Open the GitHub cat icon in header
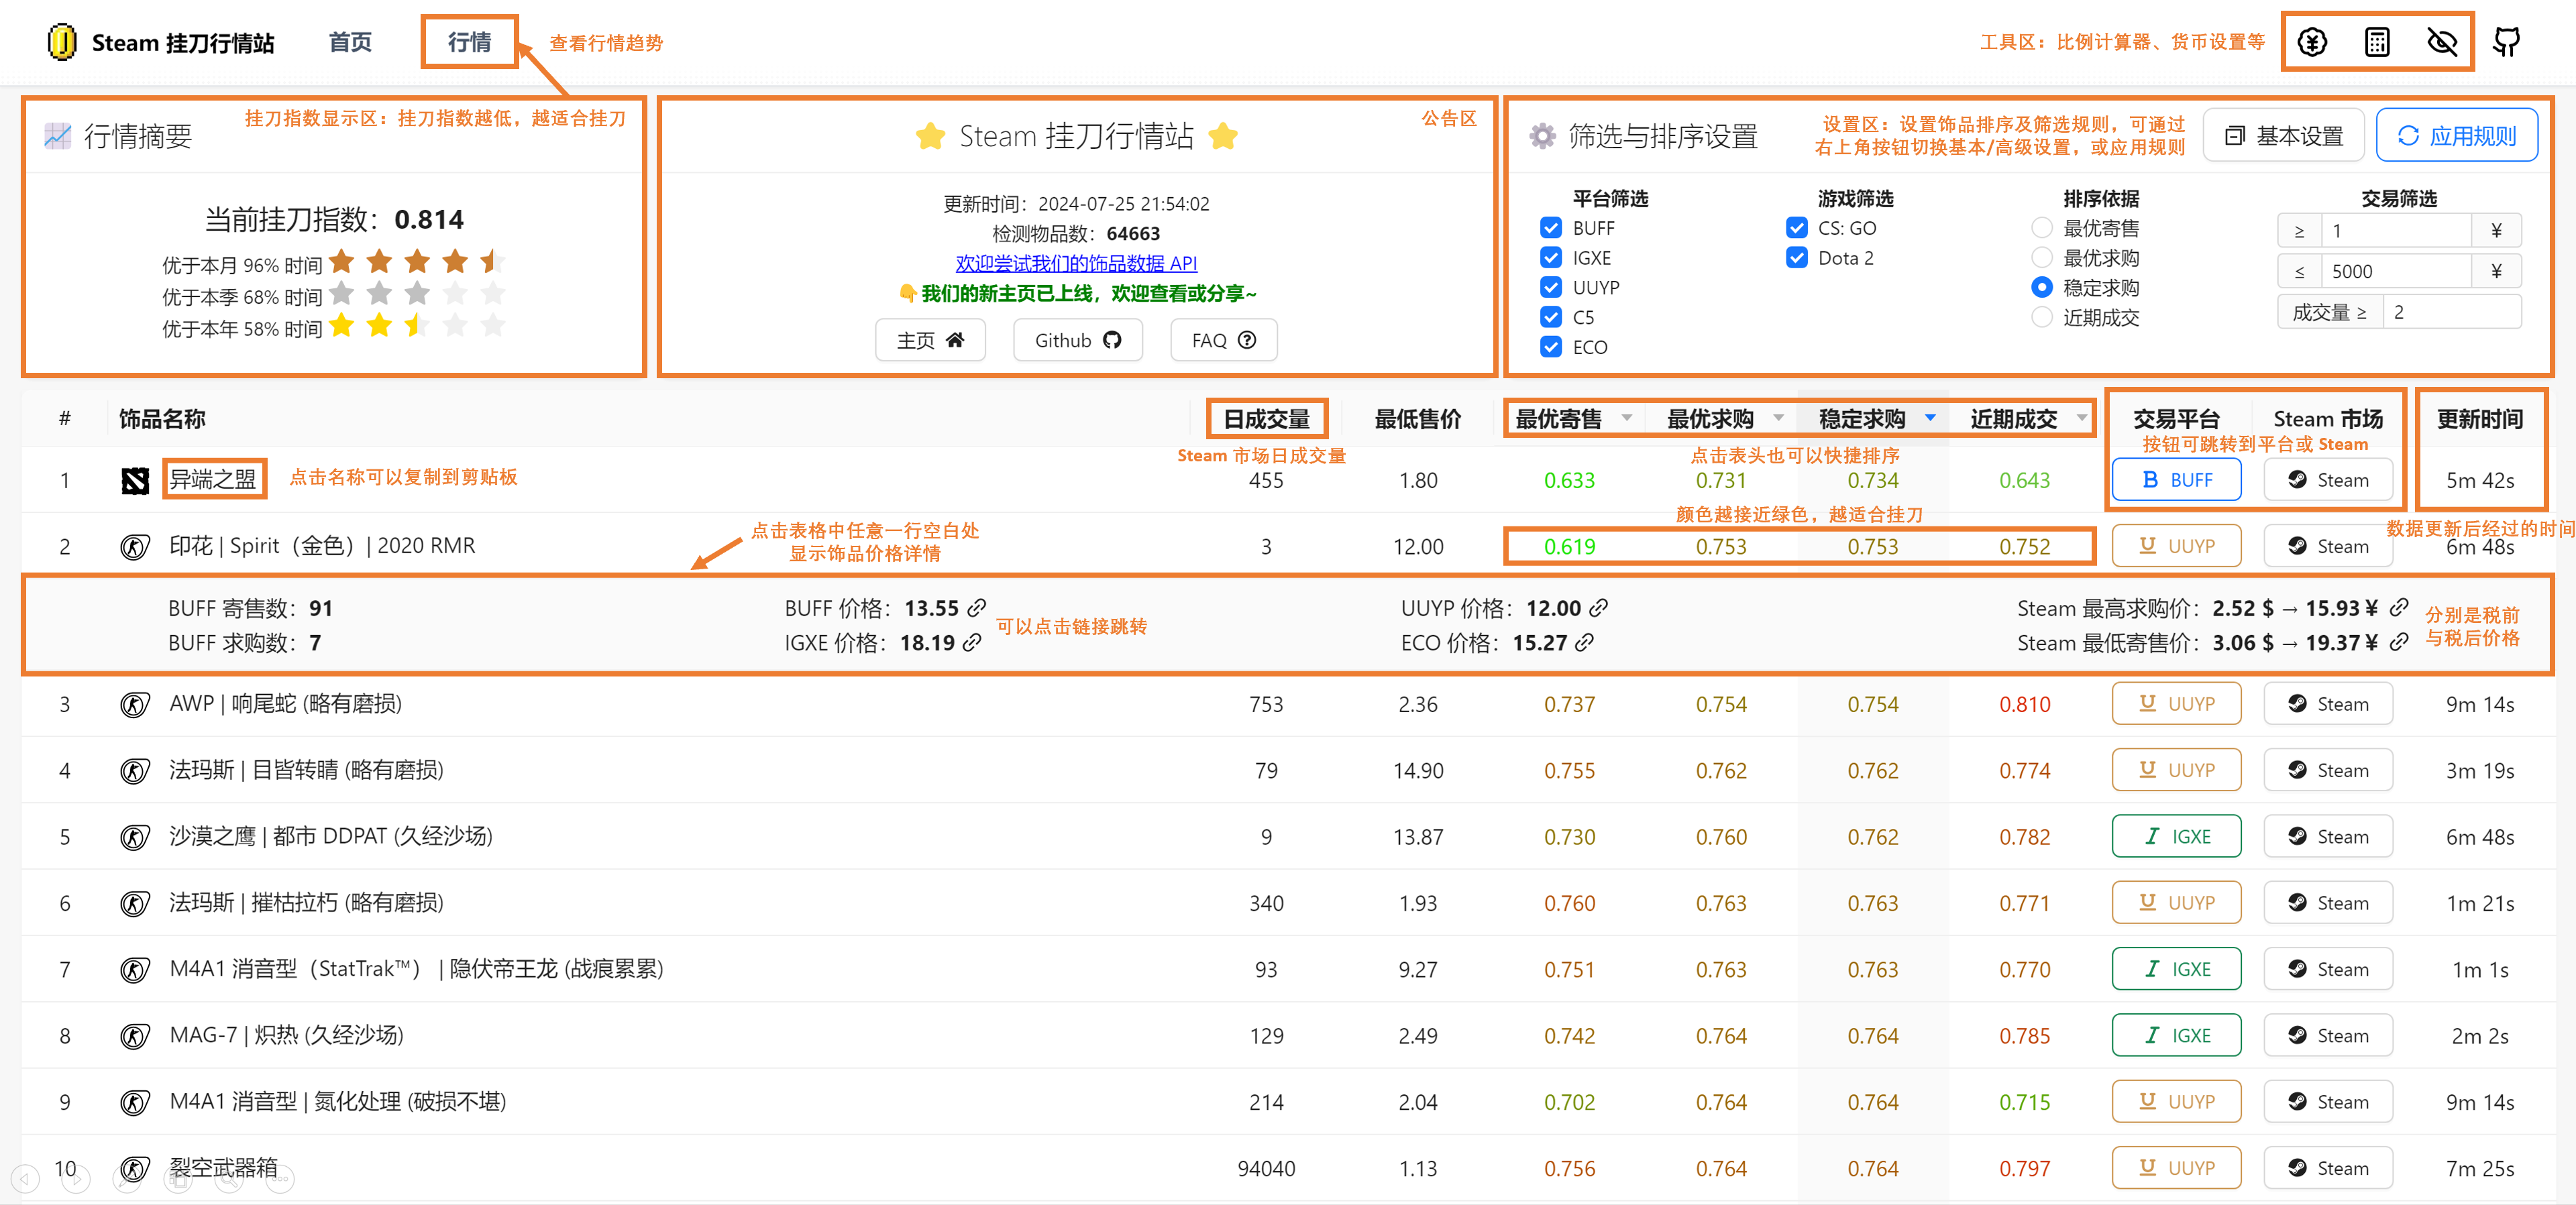Screen dimensions: 2576x1205 pos(2506,42)
